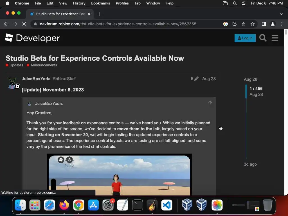The width and height of the screenshot is (288, 216).
Task: Open System Settings from the dock
Action: pos(108,205)
